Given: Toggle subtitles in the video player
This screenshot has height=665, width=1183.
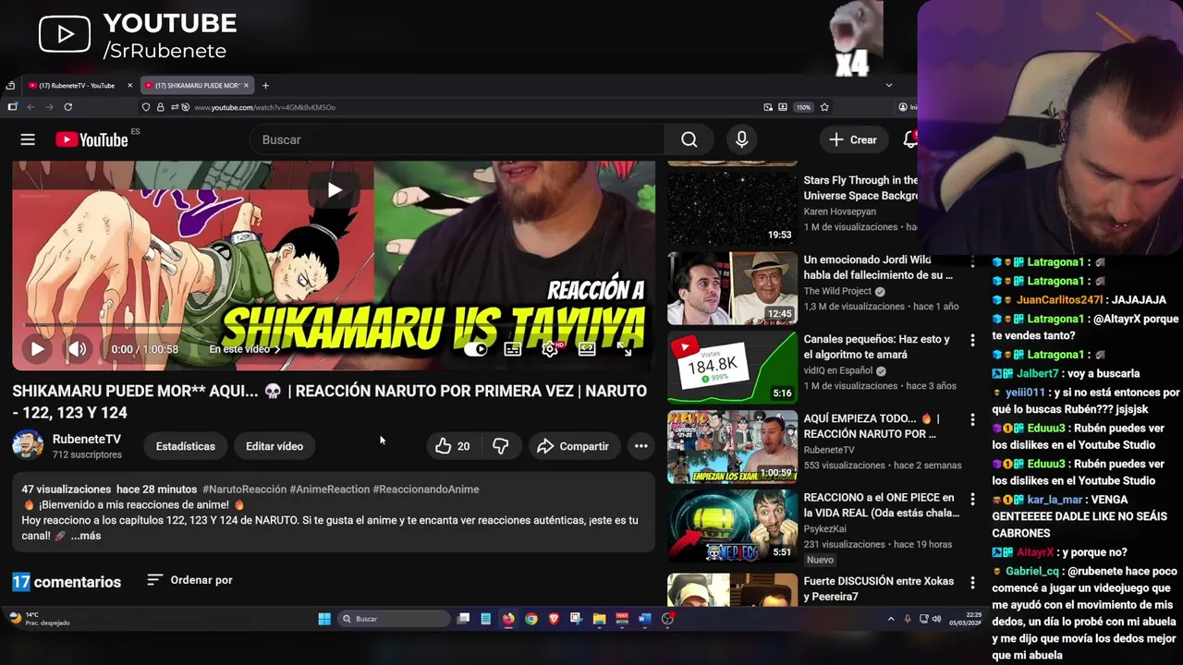Looking at the screenshot, I should coord(513,349).
